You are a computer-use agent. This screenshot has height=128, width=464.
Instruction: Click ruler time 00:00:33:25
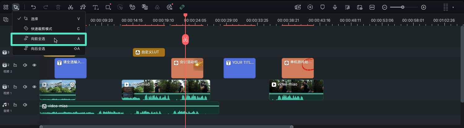click(257, 20)
